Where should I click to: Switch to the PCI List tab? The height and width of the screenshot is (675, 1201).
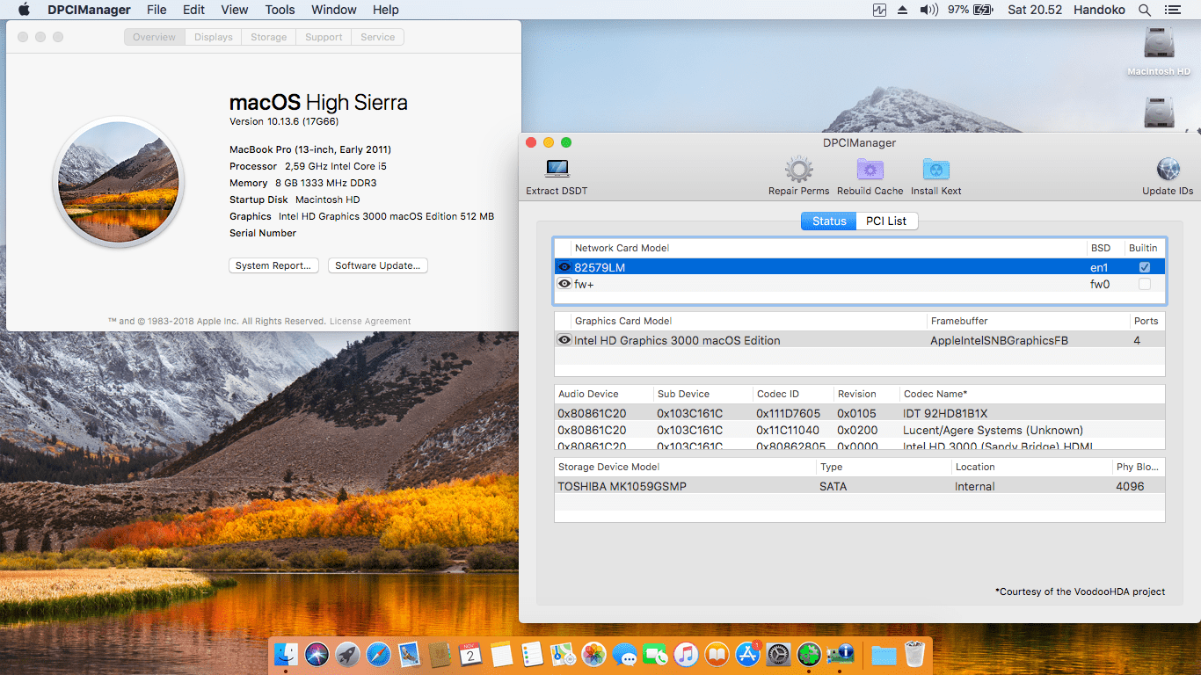[886, 221]
